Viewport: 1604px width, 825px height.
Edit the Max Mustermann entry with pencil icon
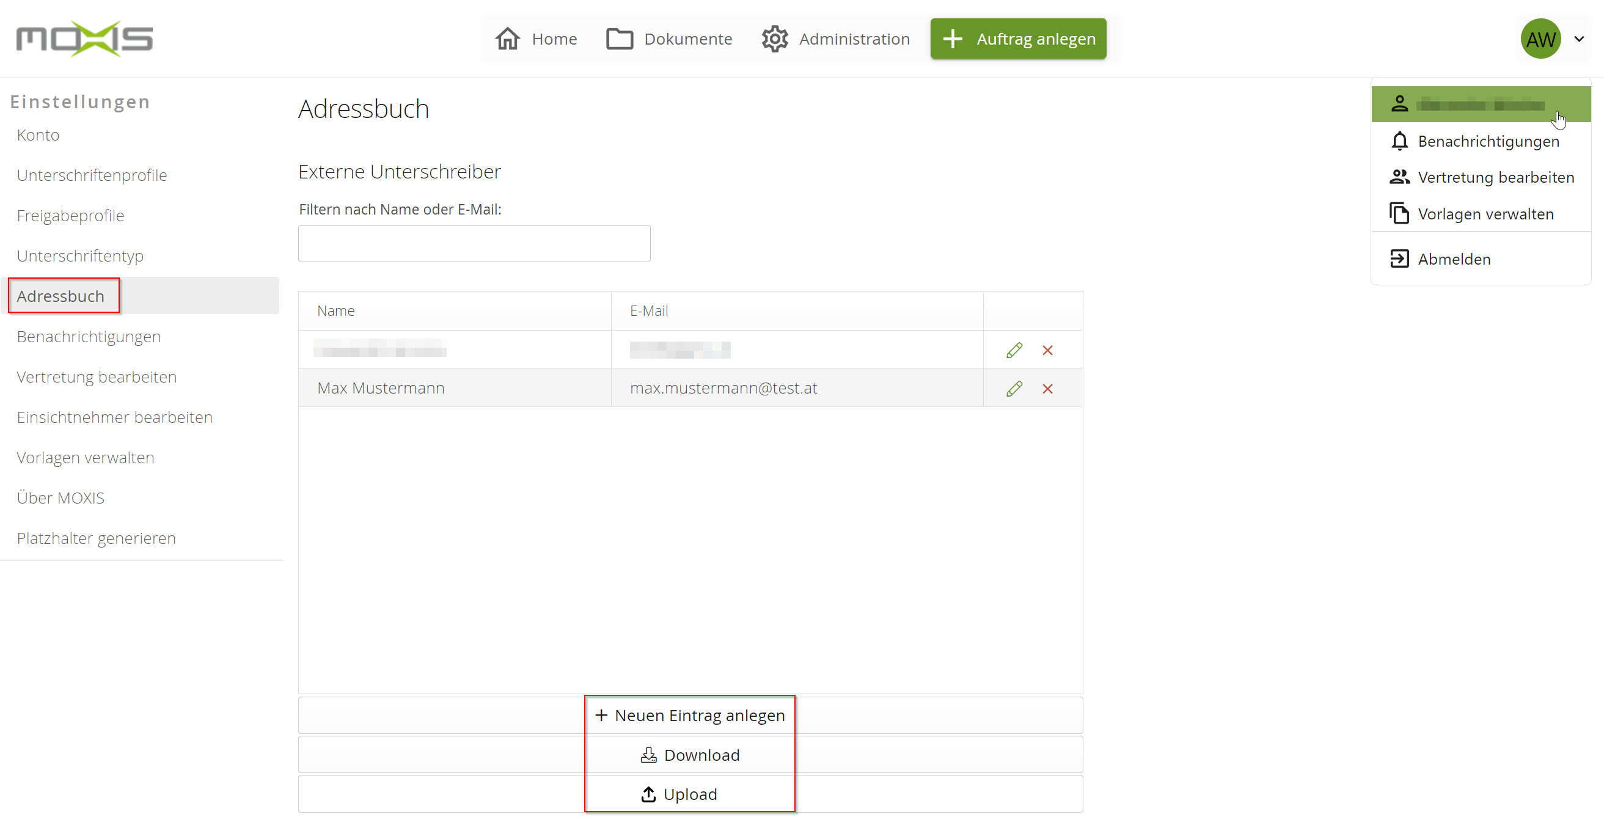pos(1014,389)
